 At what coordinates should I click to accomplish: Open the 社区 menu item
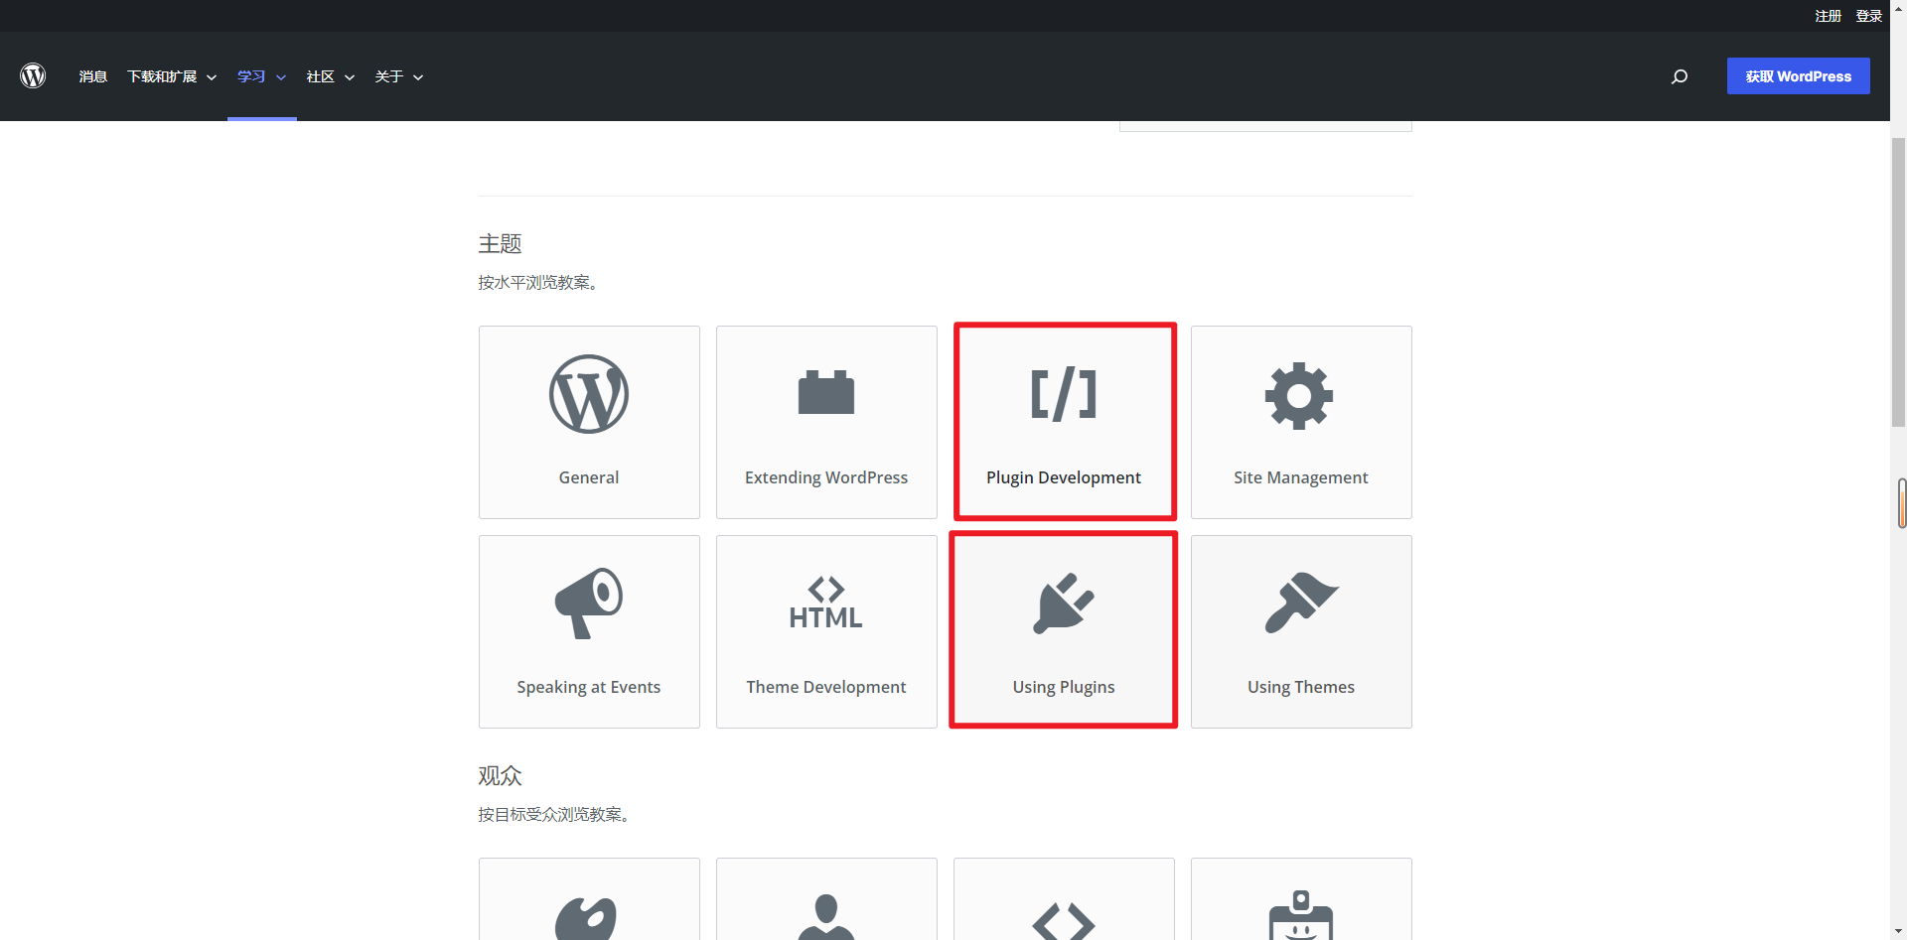(320, 76)
